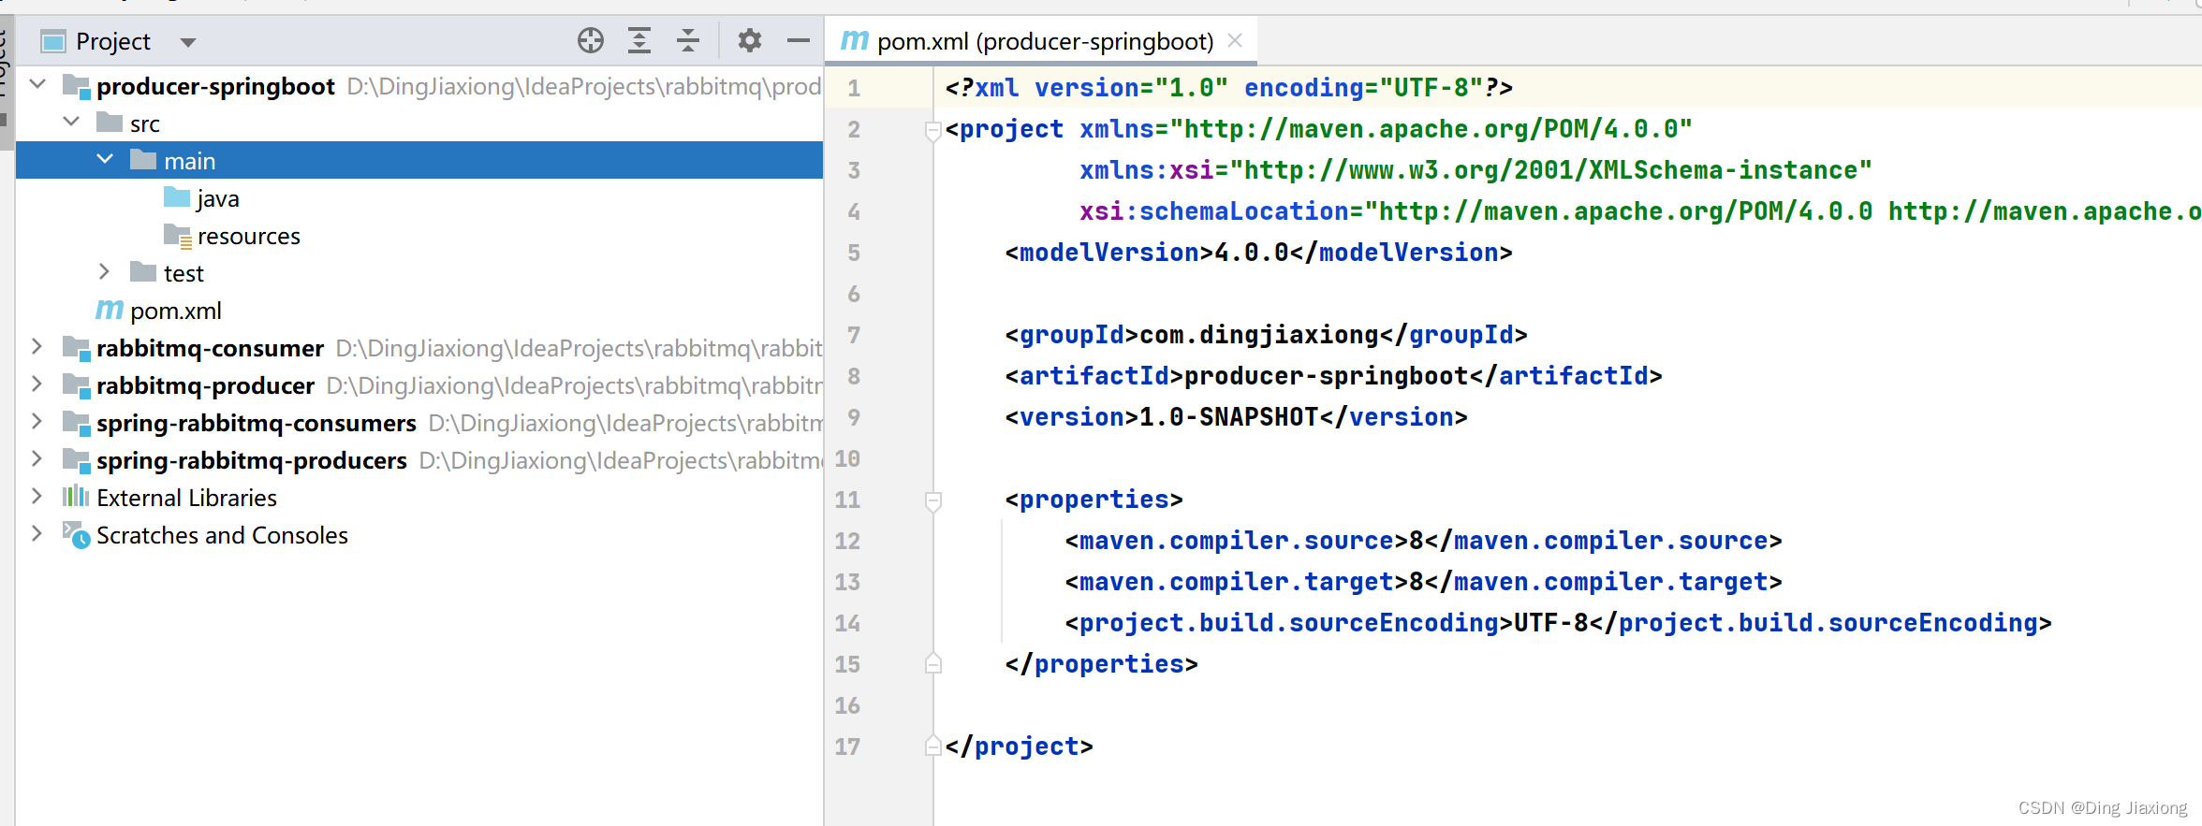Screen dimensions: 2202x826
Task: Click the java blue source folder icon
Action: tap(177, 196)
